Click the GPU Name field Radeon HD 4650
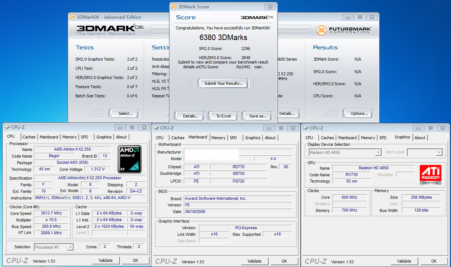 [x=373, y=168]
